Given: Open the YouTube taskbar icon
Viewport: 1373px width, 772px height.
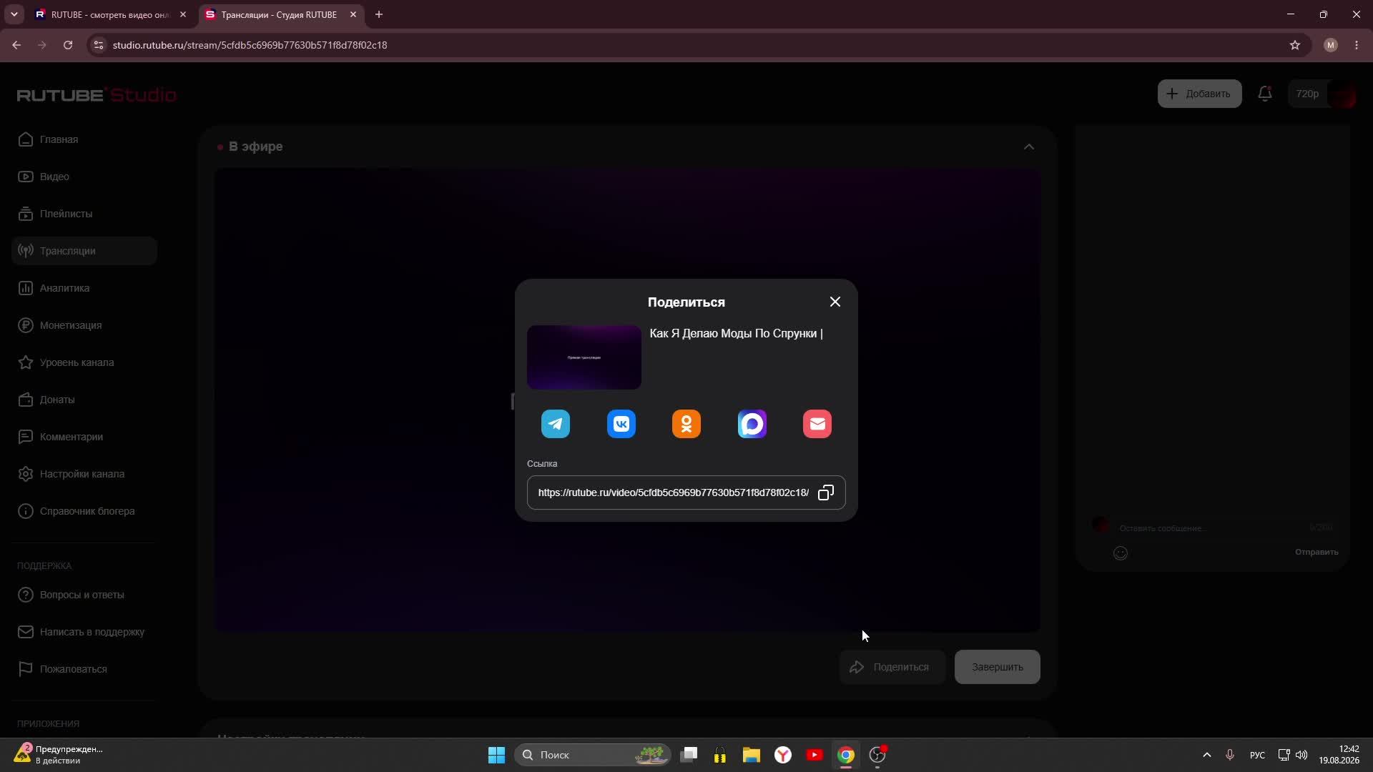Looking at the screenshot, I should (x=815, y=755).
